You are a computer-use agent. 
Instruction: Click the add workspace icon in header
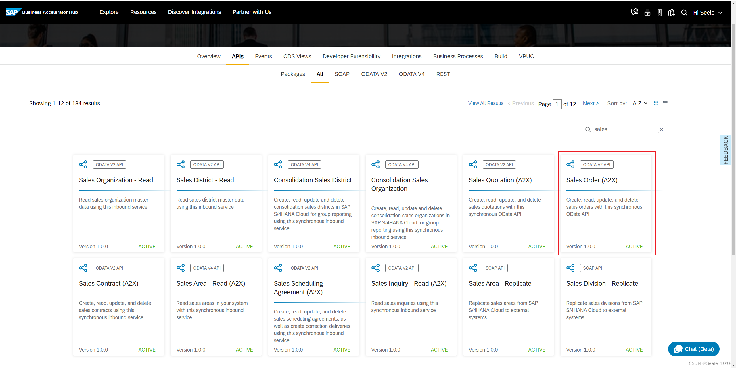672,13
